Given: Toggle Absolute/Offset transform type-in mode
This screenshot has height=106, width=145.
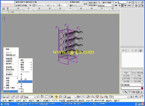Looking at the screenshot, I should click(34, 5).
